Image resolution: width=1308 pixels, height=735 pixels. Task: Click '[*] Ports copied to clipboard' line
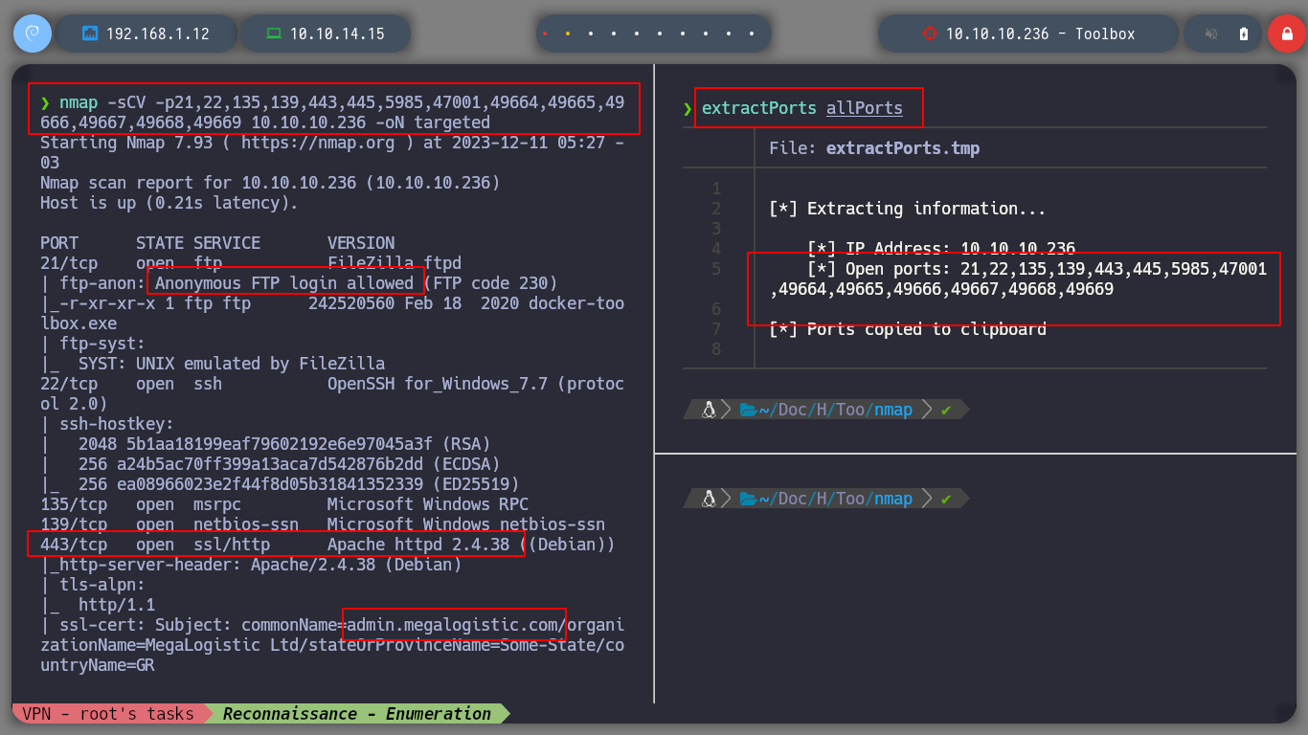click(908, 329)
